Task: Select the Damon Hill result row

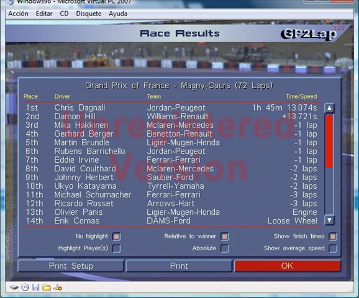Action: [171, 117]
